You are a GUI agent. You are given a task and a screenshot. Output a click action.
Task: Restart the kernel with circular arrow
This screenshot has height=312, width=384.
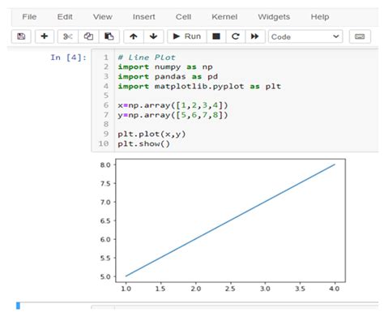point(236,36)
